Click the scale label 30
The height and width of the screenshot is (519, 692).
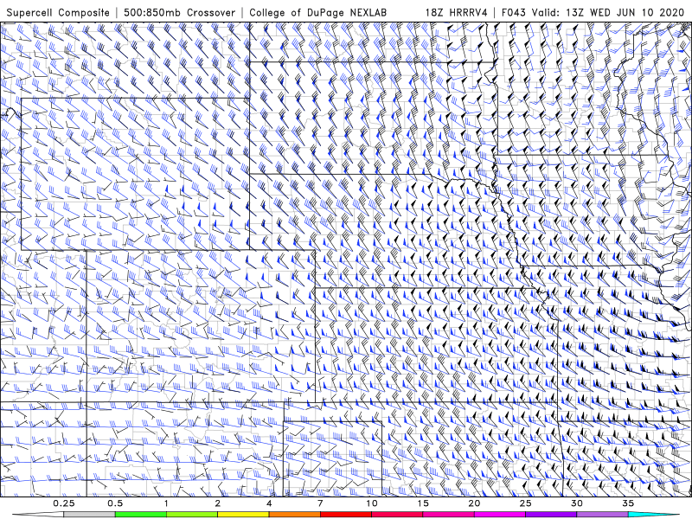(x=577, y=503)
